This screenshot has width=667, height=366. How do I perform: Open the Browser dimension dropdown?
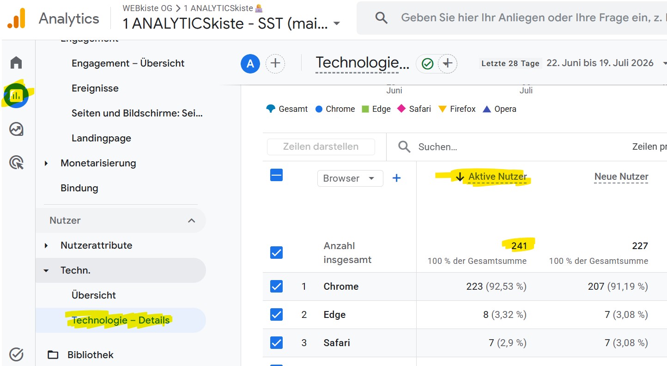tap(350, 178)
